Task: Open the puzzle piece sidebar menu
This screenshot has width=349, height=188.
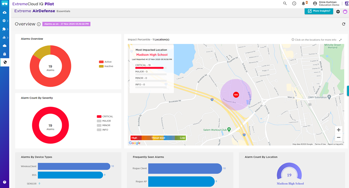Action: 4,29
